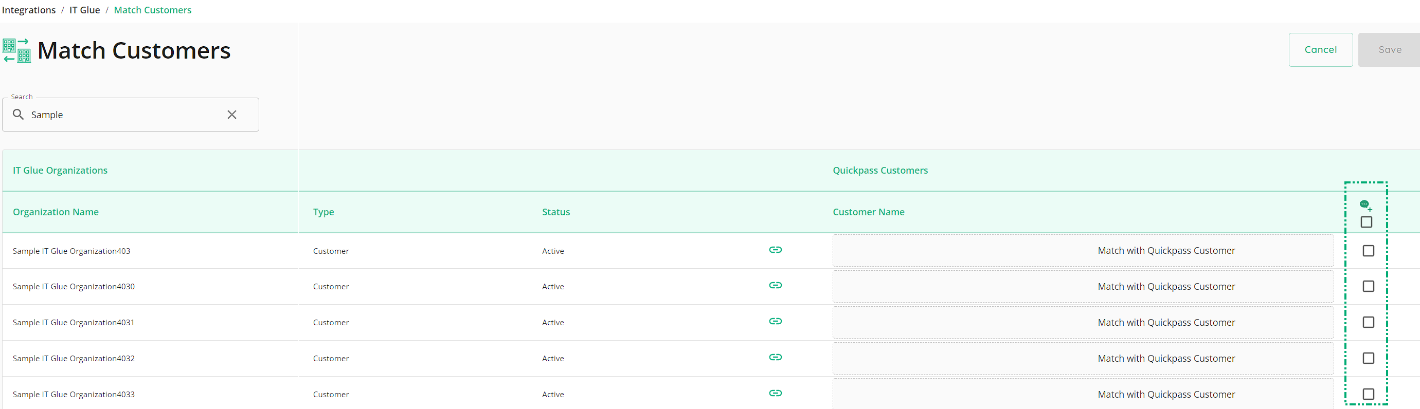Tick the checkbox for Sample IT Glue Organization4030
Screen dimensions: 1420x409
(x=1368, y=286)
